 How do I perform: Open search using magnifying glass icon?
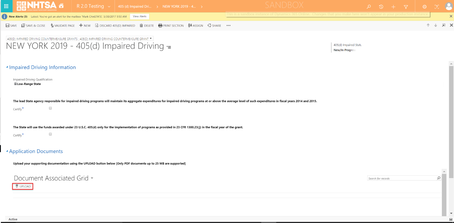[x=369, y=7]
